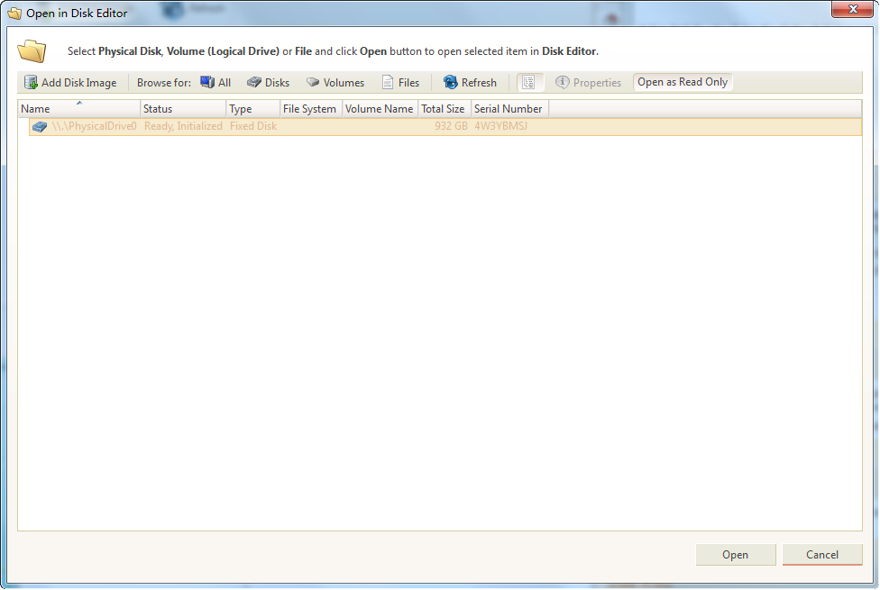880x590 pixels.
Task: Click the Type column header
Action: click(252, 109)
